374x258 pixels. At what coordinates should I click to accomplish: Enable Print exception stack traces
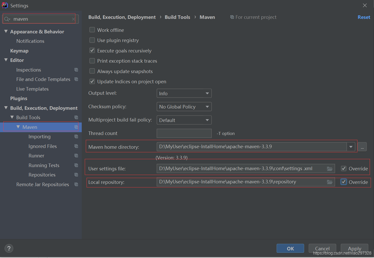(x=92, y=61)
